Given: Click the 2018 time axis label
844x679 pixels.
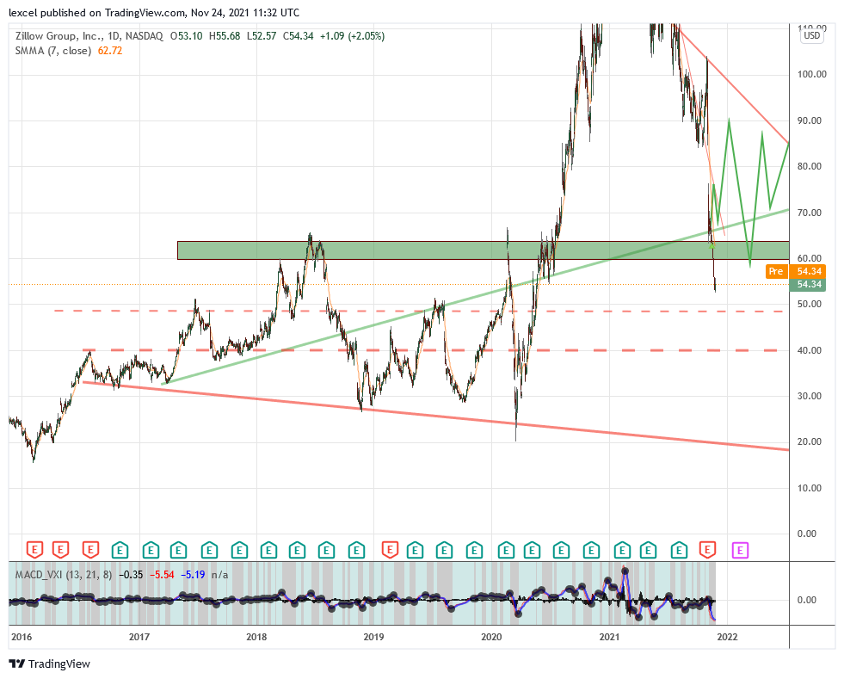Looking at the screenshot, I should (256, 637).
